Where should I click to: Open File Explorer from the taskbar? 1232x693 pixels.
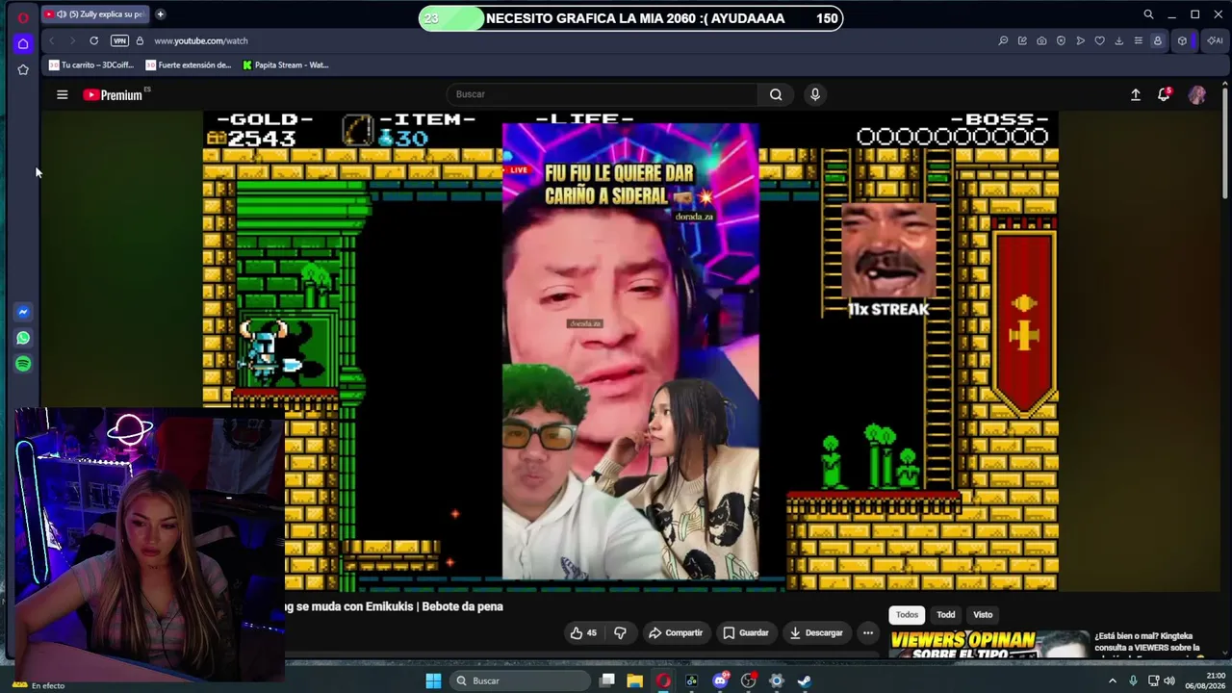(x=635, y=680)
